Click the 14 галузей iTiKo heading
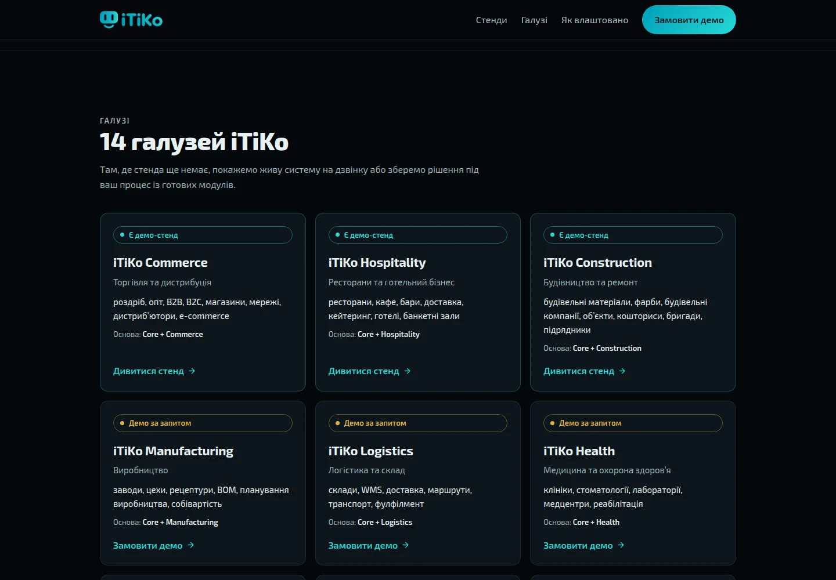836x580 pixels. [194, 142]
